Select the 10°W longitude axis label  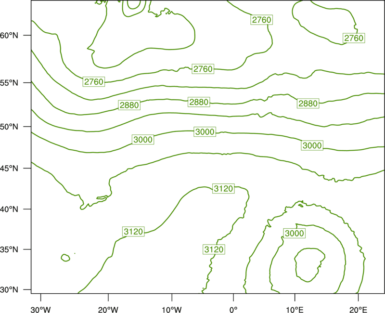pos(172,310)
